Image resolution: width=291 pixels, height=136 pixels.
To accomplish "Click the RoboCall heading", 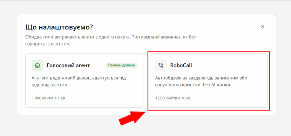I will [x=181, y=65].
